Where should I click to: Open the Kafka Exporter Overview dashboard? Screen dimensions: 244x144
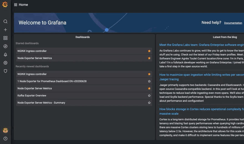click(x=84, y=96)
